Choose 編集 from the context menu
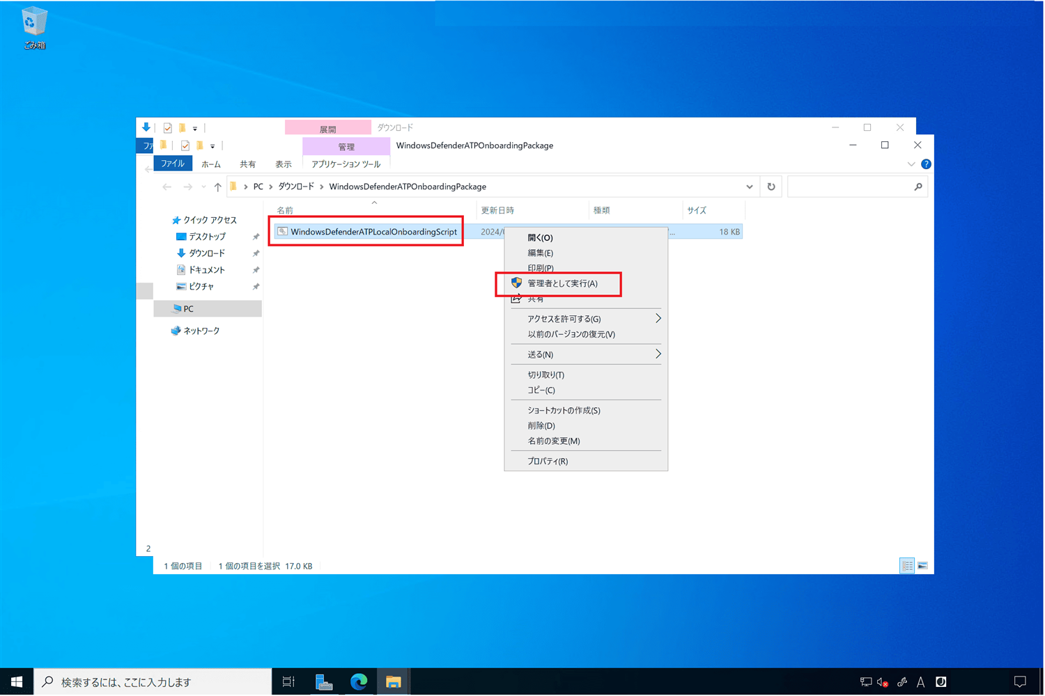 pyautogui.click(x=586, y=253)
